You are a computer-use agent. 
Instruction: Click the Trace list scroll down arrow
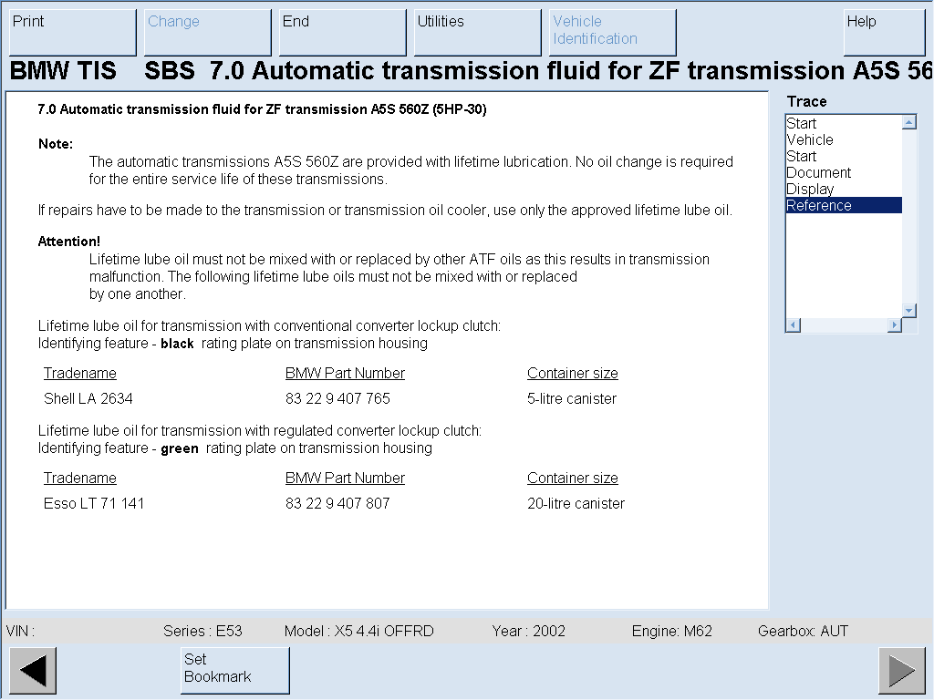(x=909, y=310)
